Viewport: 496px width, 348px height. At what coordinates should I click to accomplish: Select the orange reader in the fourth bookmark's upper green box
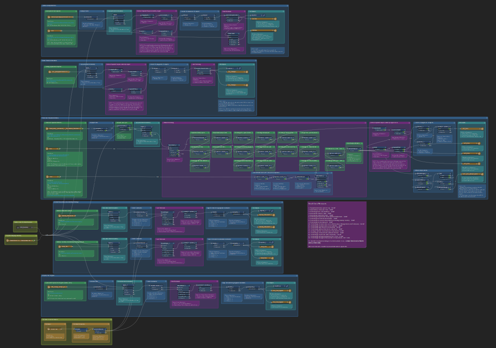coord(67,216)
